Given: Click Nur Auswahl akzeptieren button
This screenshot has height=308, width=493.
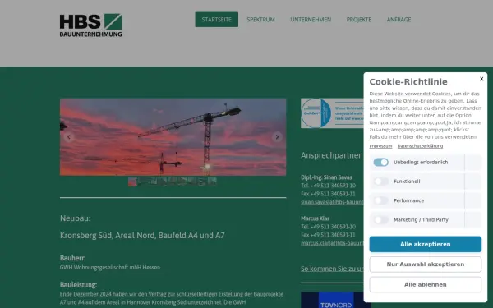Looking at the screenshot, I should point(425,264).
